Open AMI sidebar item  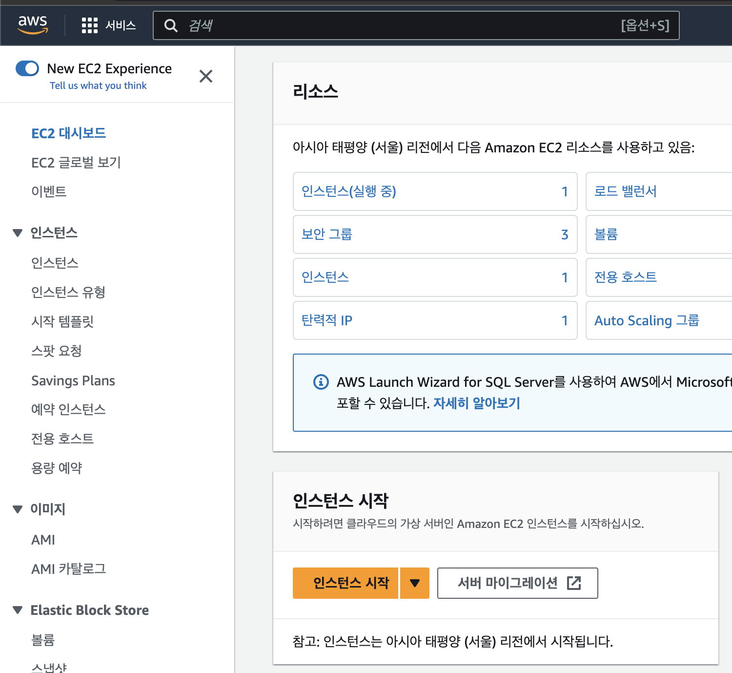coord(43,540)
